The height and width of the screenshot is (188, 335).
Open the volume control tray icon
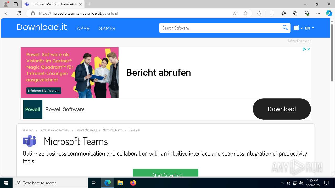pos(301,183)
